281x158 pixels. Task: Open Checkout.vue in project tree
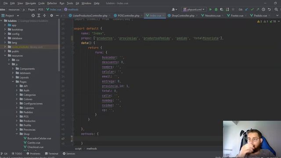35,147
